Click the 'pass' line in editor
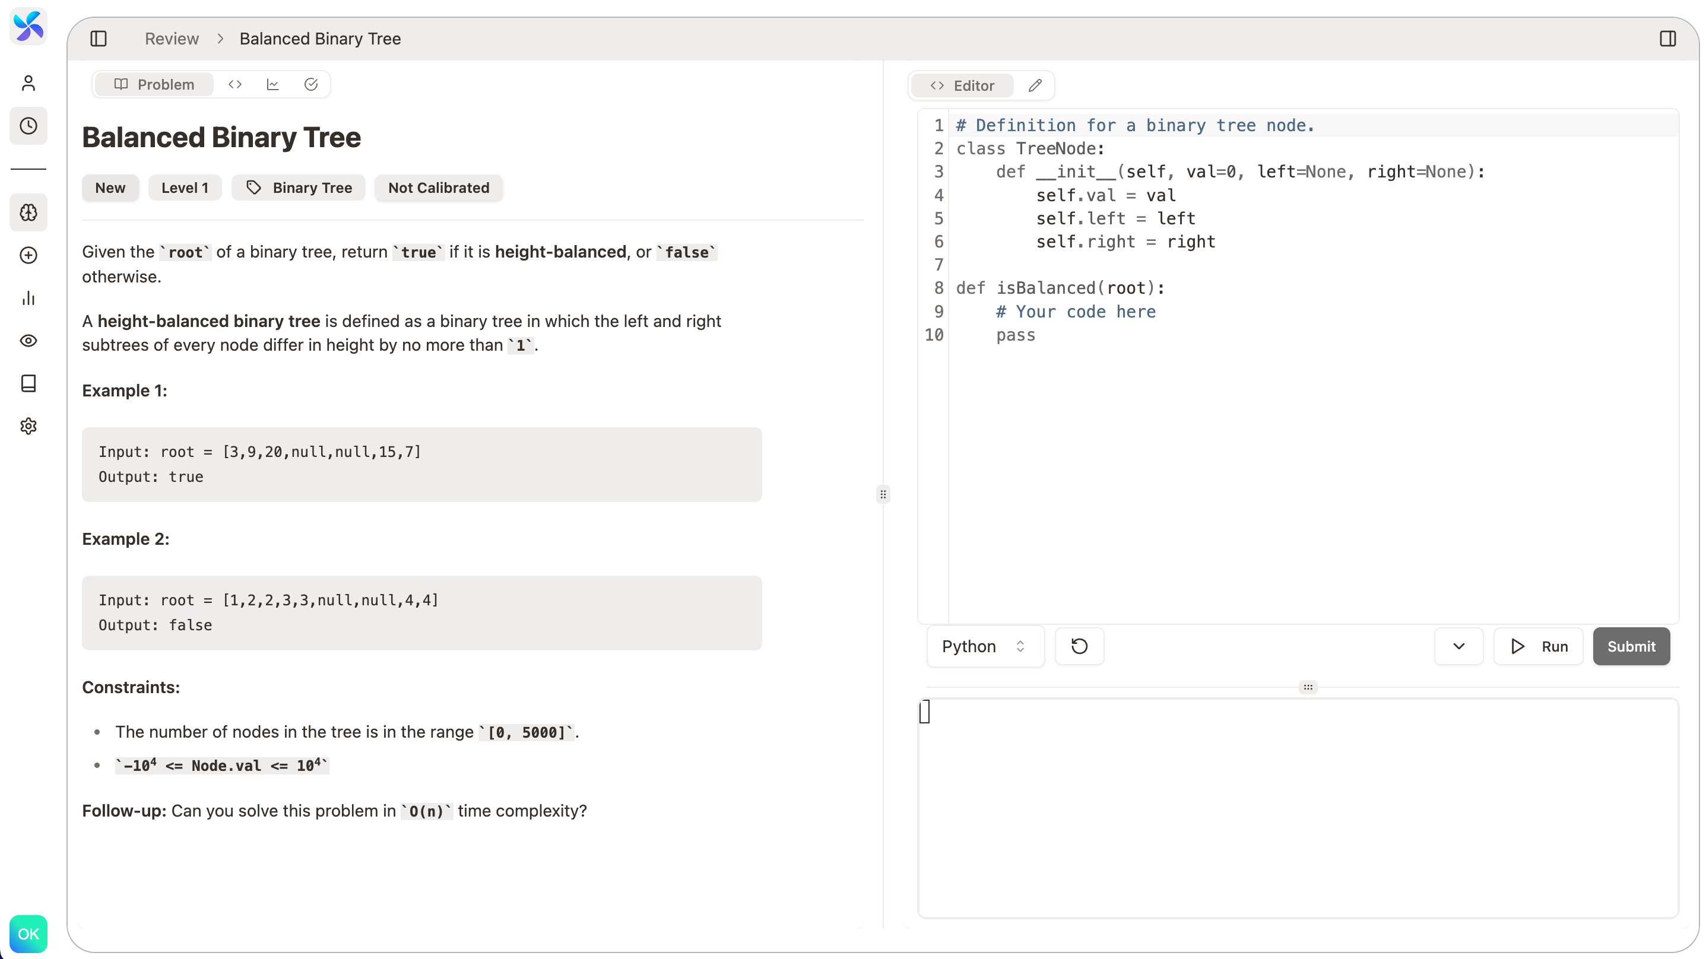The image size is (1706, 959). (1015, 335)
